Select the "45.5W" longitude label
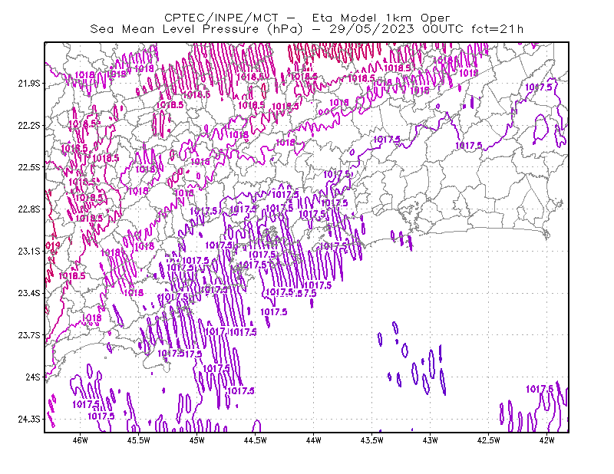This screenshot has height=474, width=614. [x=139, y=440]
